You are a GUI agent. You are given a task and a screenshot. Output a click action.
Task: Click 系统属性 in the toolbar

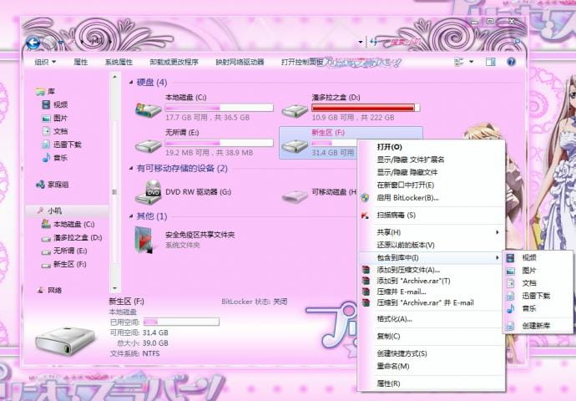coord(119,62)
